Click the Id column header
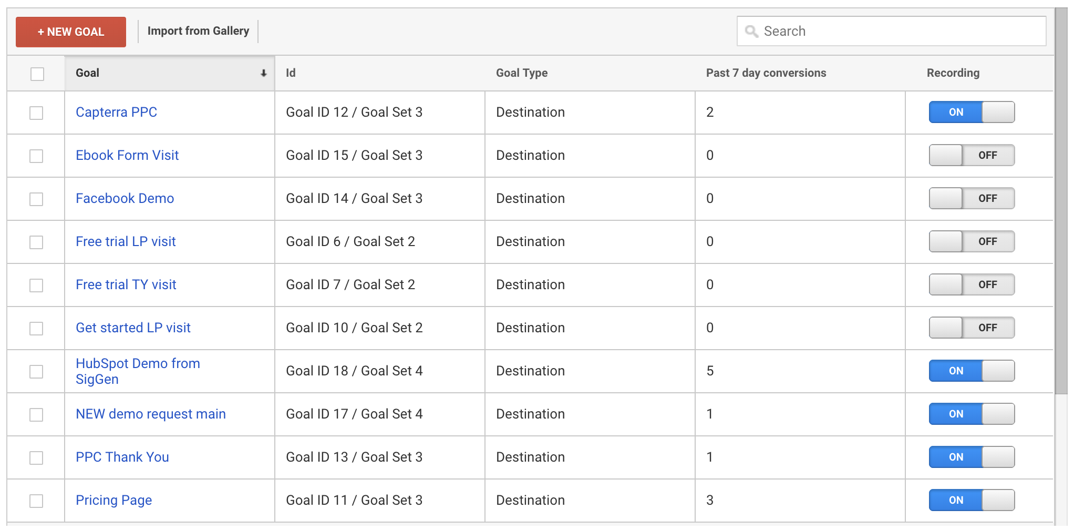Screen dimensions: 1074x530 coord(291,73)
